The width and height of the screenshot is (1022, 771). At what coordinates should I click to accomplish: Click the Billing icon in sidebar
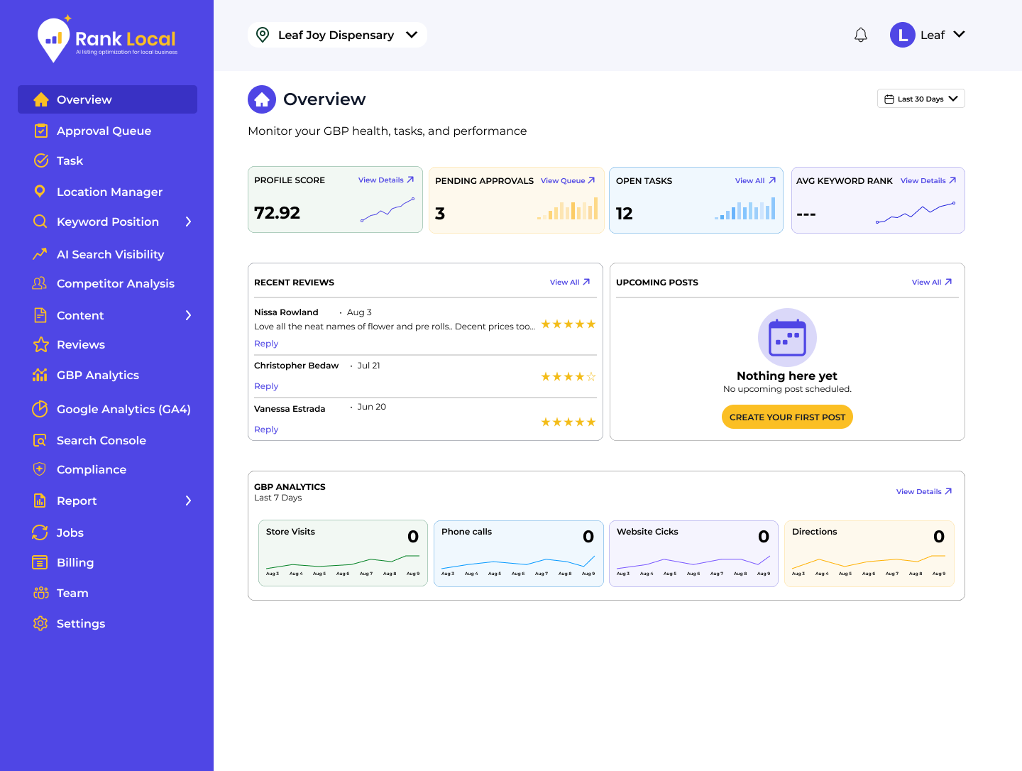click(x=40, y=562)
